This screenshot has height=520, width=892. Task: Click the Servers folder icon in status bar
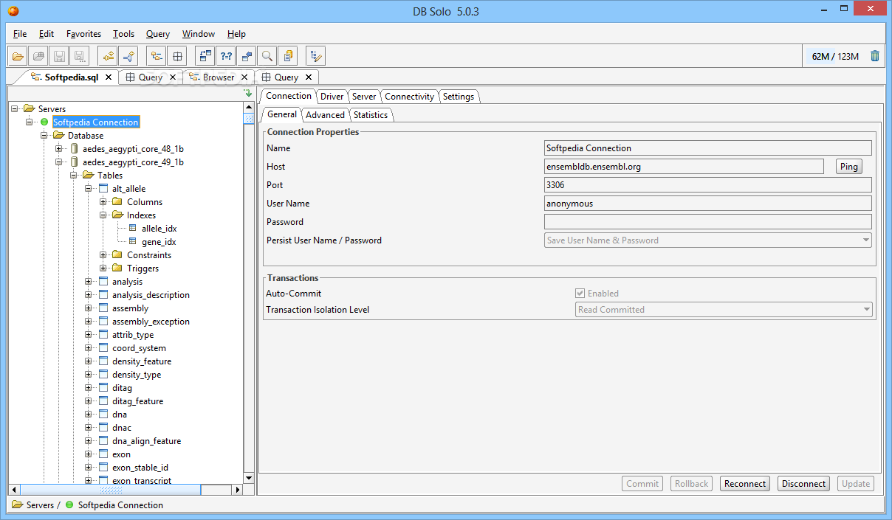coord(17,505)
